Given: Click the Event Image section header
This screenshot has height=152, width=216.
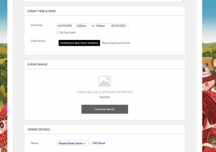Looking at the screenshot, I should point(37,64).
